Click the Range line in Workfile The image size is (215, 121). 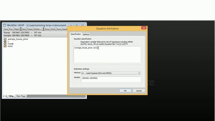[x=23, y=33]
